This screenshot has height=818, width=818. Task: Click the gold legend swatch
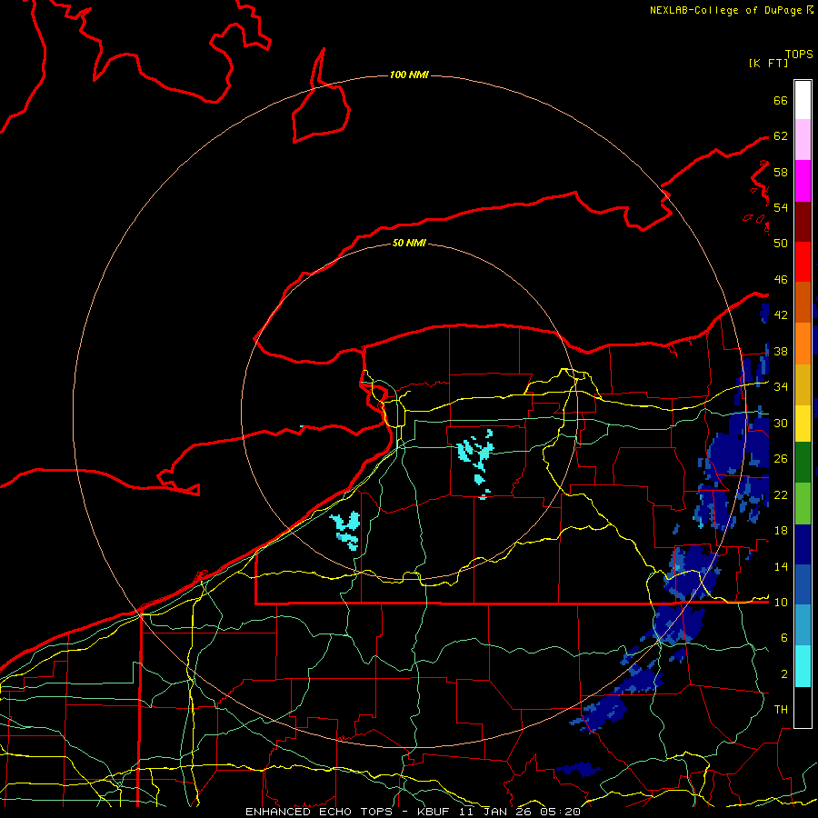coord(803,384)
